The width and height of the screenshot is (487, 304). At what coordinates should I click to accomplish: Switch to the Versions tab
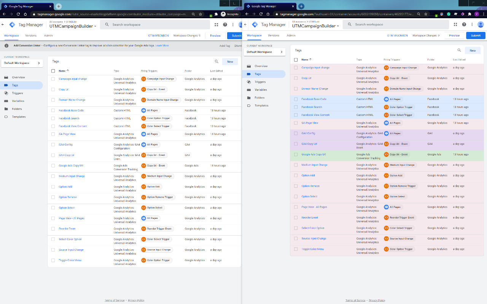click(x=274, y=35)
